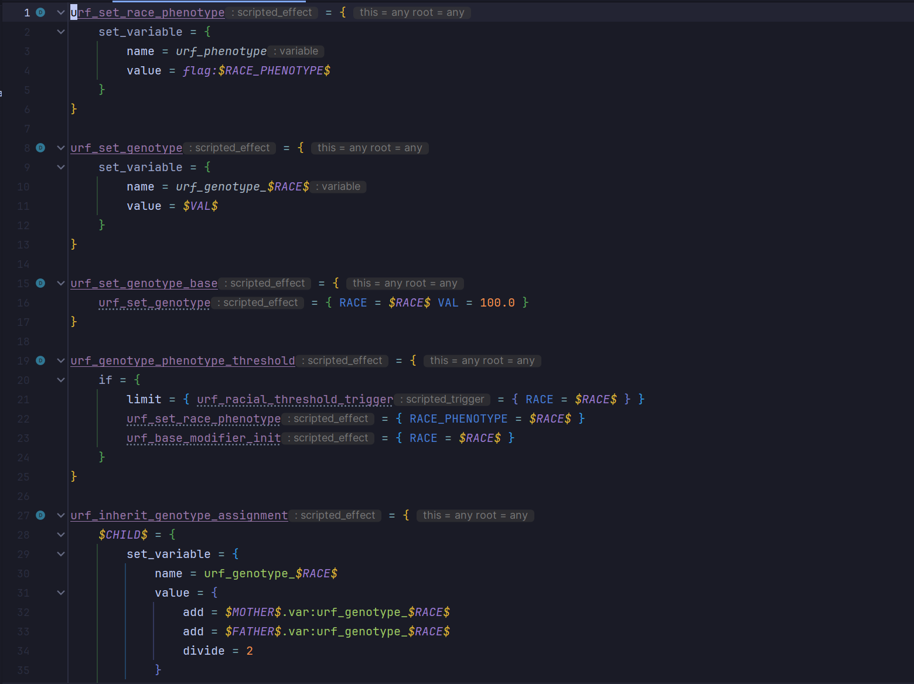Click $FATHER$.var:urf_genotype_$RACE$ expression

pyautogui.click(x=337, y=631)
